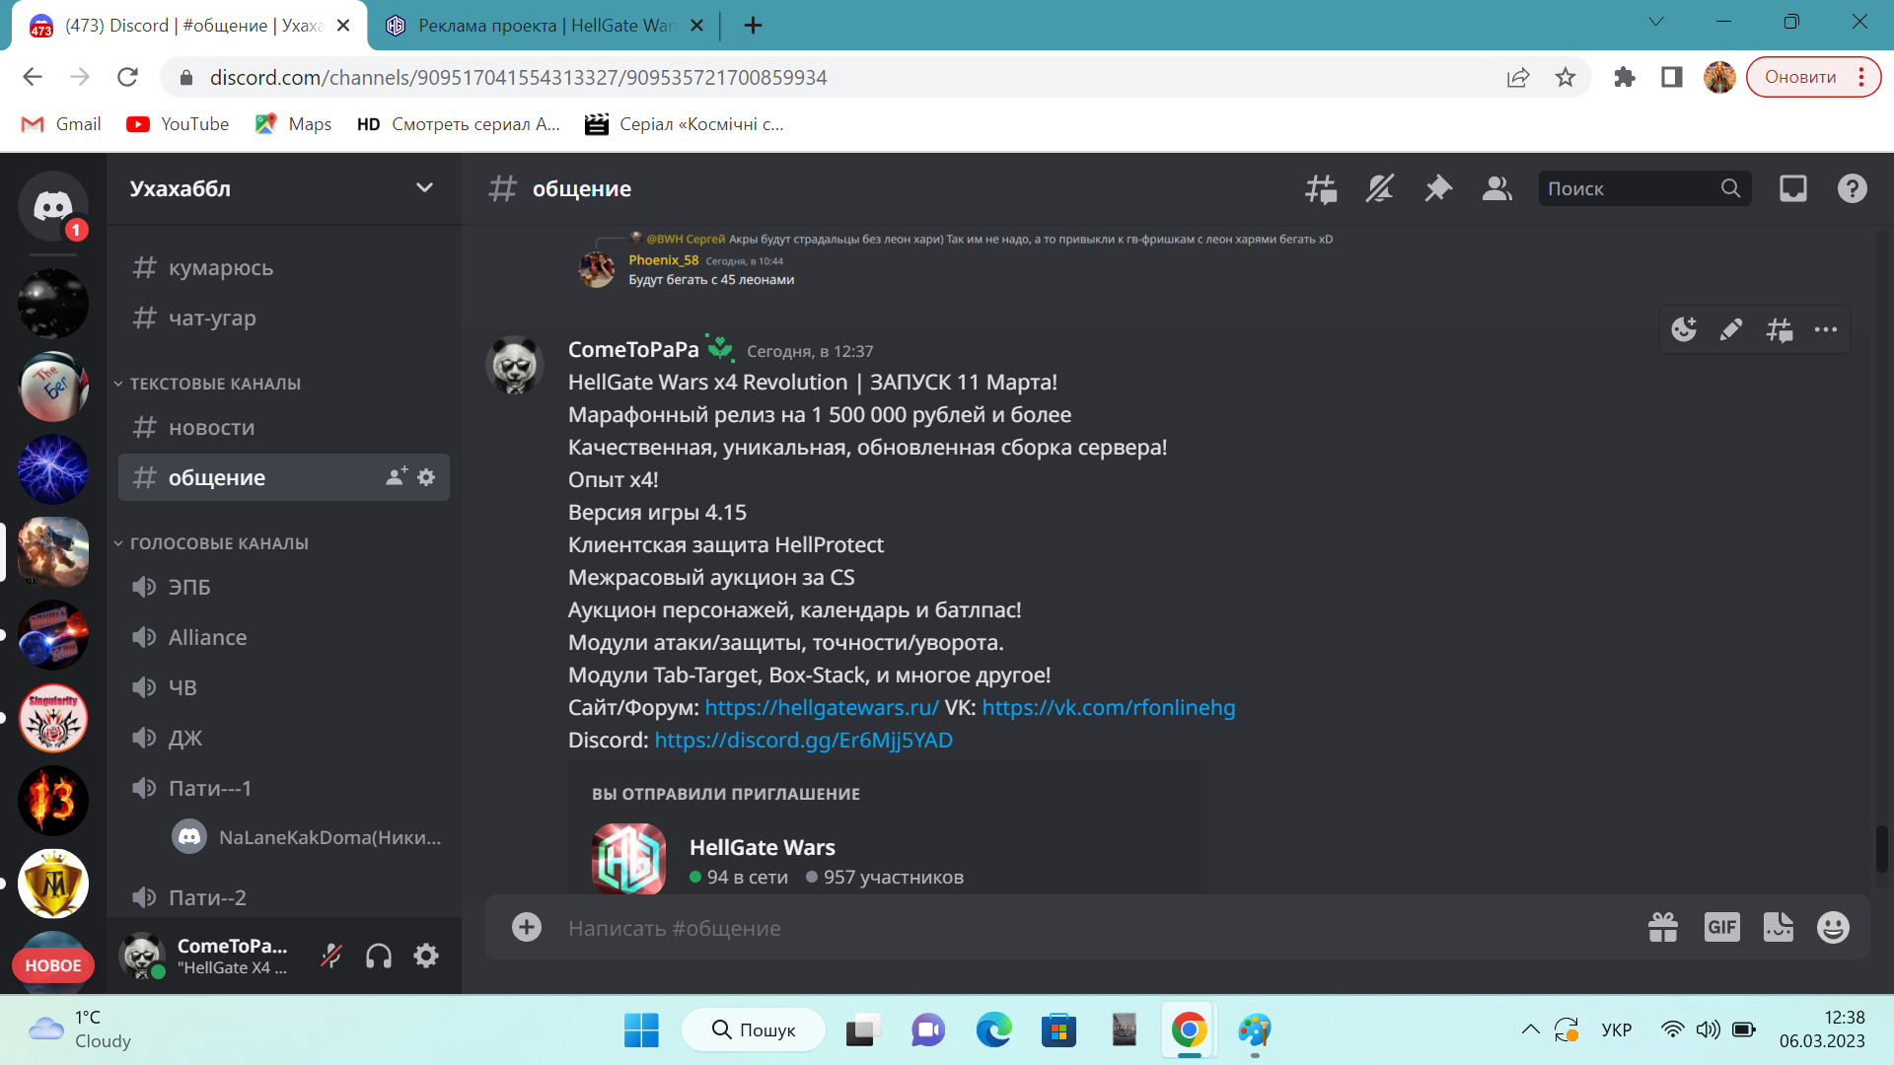Open ComeToPaPa user profile panel
This screenshot has width=1894, height=1065.
coord(207,956)
